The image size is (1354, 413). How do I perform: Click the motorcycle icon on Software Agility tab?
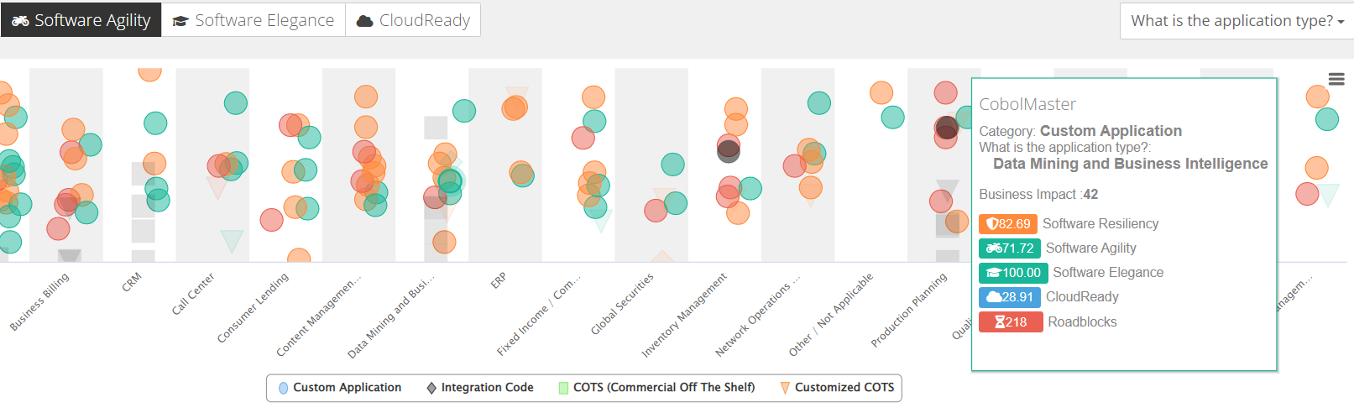(20, 21)
